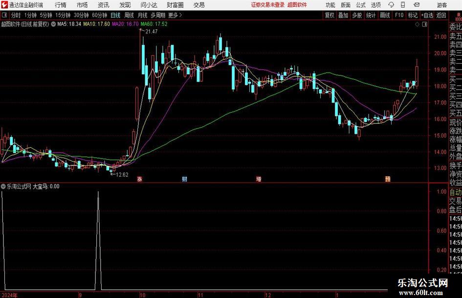The image size is (462, 298).
Task: Open the 问小达 menu
Action: pos(149,5)
